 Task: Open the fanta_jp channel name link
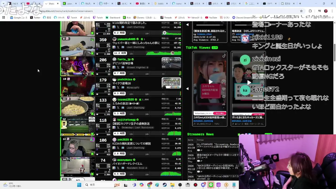(124, 59)
